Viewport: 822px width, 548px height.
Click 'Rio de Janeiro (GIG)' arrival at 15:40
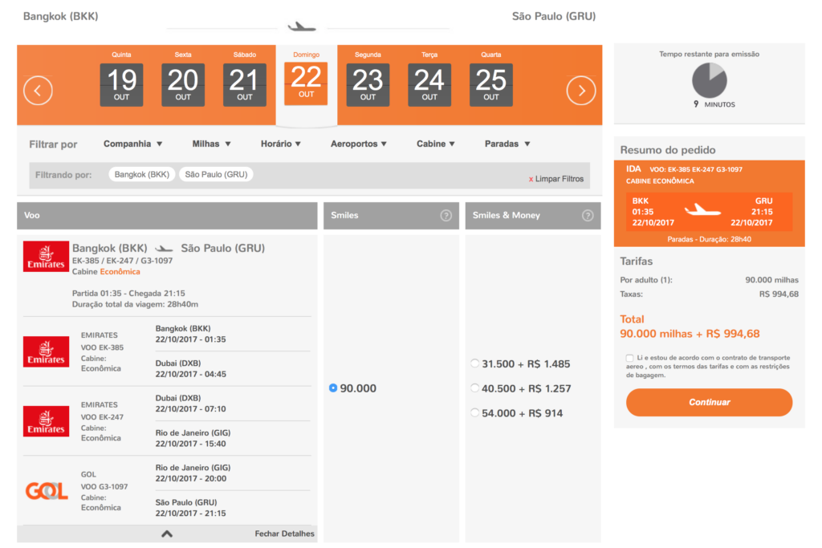click(193, 432)
